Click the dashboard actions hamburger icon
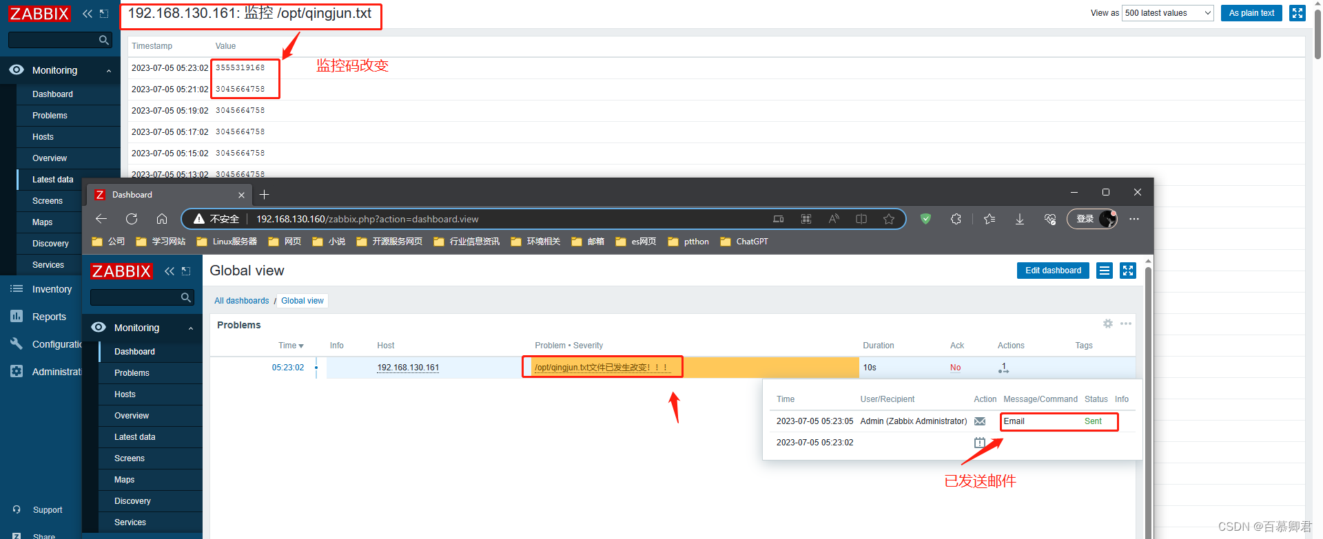This screenshot has width=1323, height=539. (x=1105, y=271)
